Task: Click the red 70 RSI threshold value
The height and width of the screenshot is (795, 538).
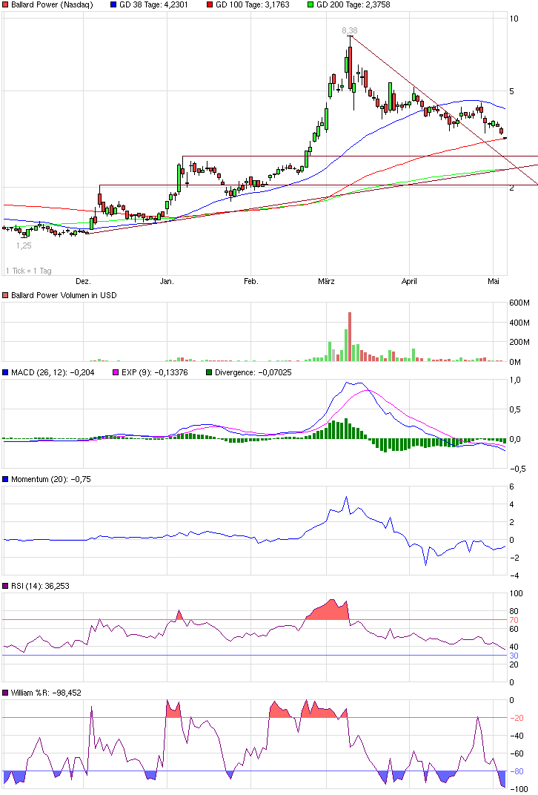Action: point(514,620)
